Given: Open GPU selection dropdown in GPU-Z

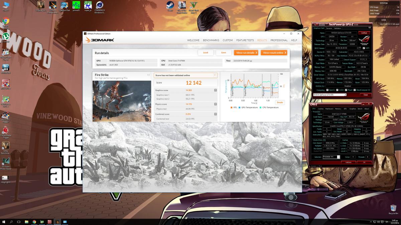Looking at the screenshot, I should pos(329,95).
